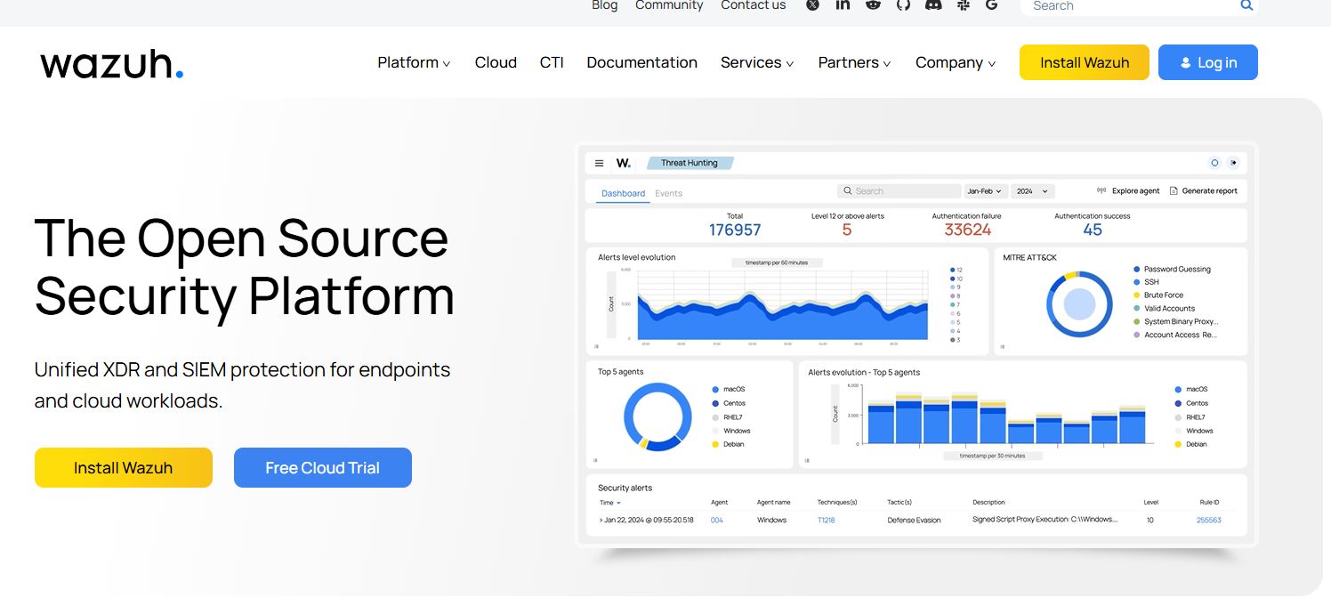Open the Reddit social icon
This screenshot has height=606, width=1331.
(x=873, y=4)
